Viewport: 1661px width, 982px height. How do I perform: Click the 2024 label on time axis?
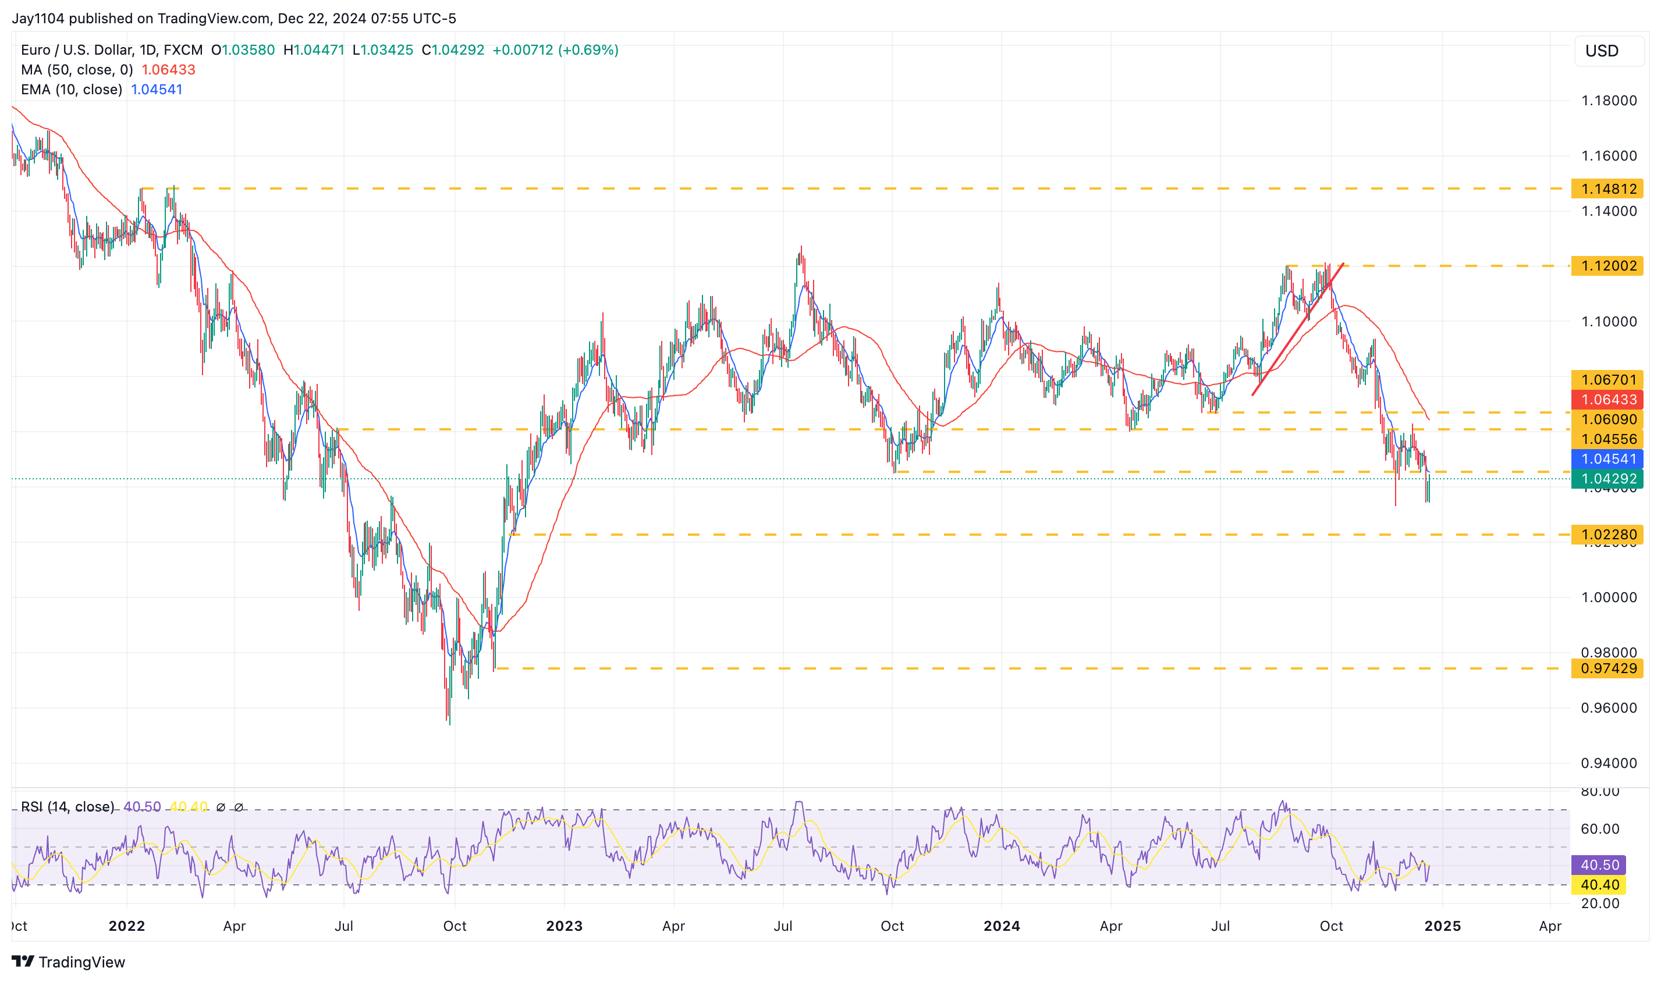point(1002,926)
